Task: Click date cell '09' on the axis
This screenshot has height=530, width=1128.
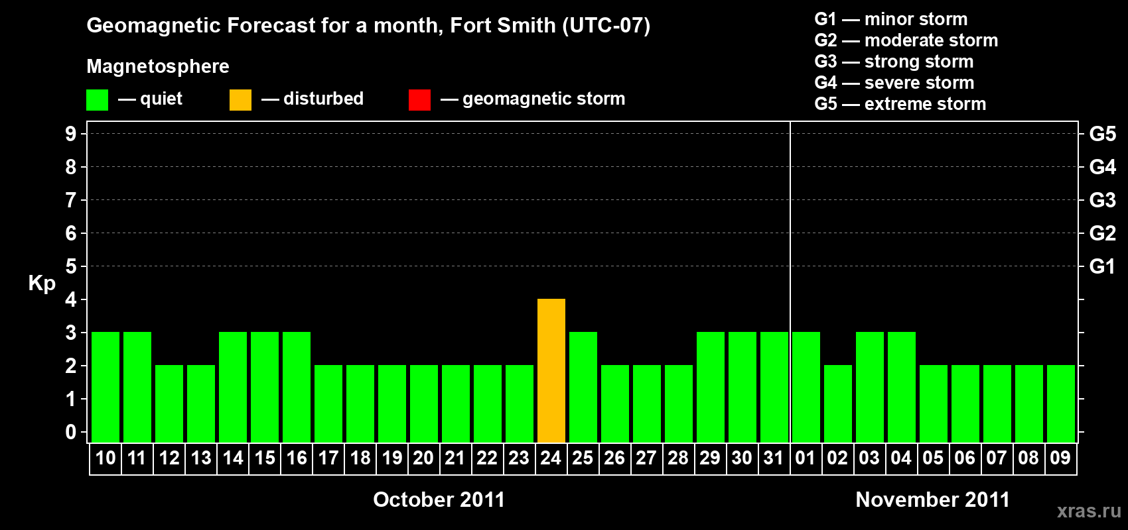Action: click(x=1061, y=458)
